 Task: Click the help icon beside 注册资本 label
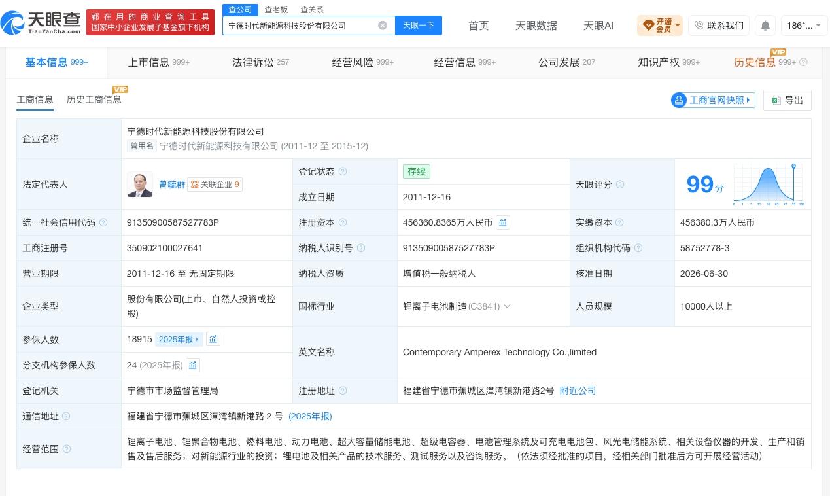343,222
